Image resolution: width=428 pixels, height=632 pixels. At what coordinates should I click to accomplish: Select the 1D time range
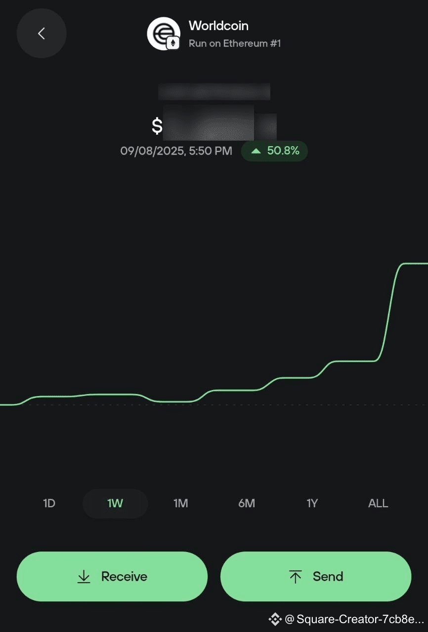pos(49,504)
